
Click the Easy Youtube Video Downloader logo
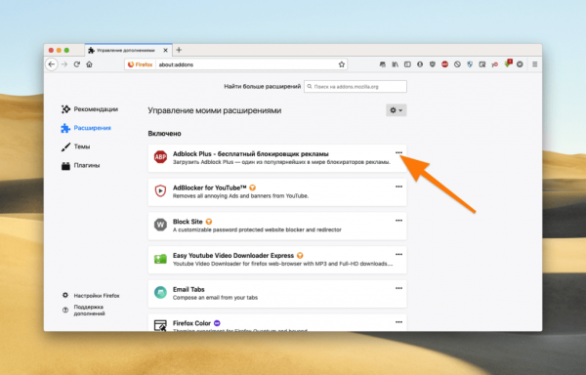tap(160, 259)
